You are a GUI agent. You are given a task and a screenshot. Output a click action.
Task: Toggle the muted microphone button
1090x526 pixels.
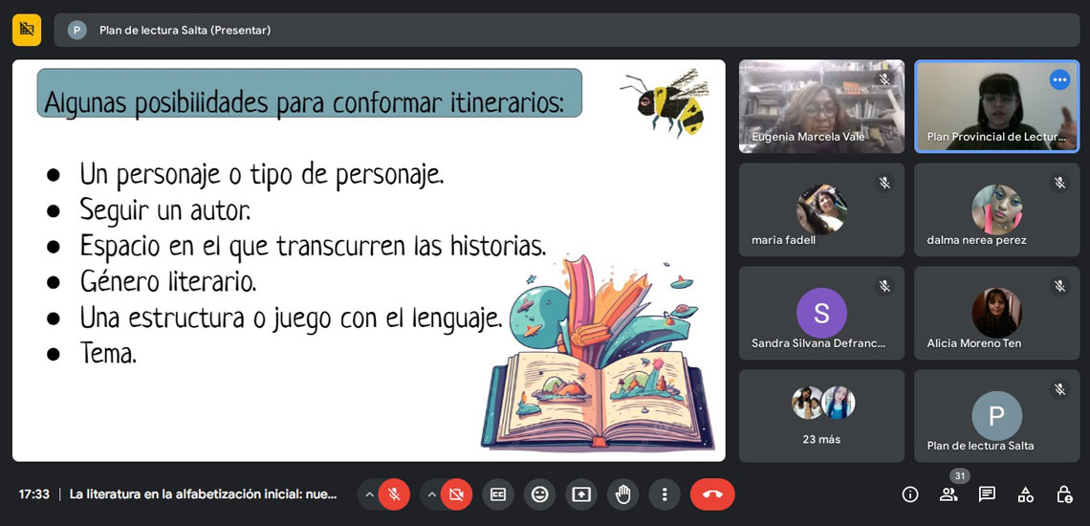[x=394, y=494]
